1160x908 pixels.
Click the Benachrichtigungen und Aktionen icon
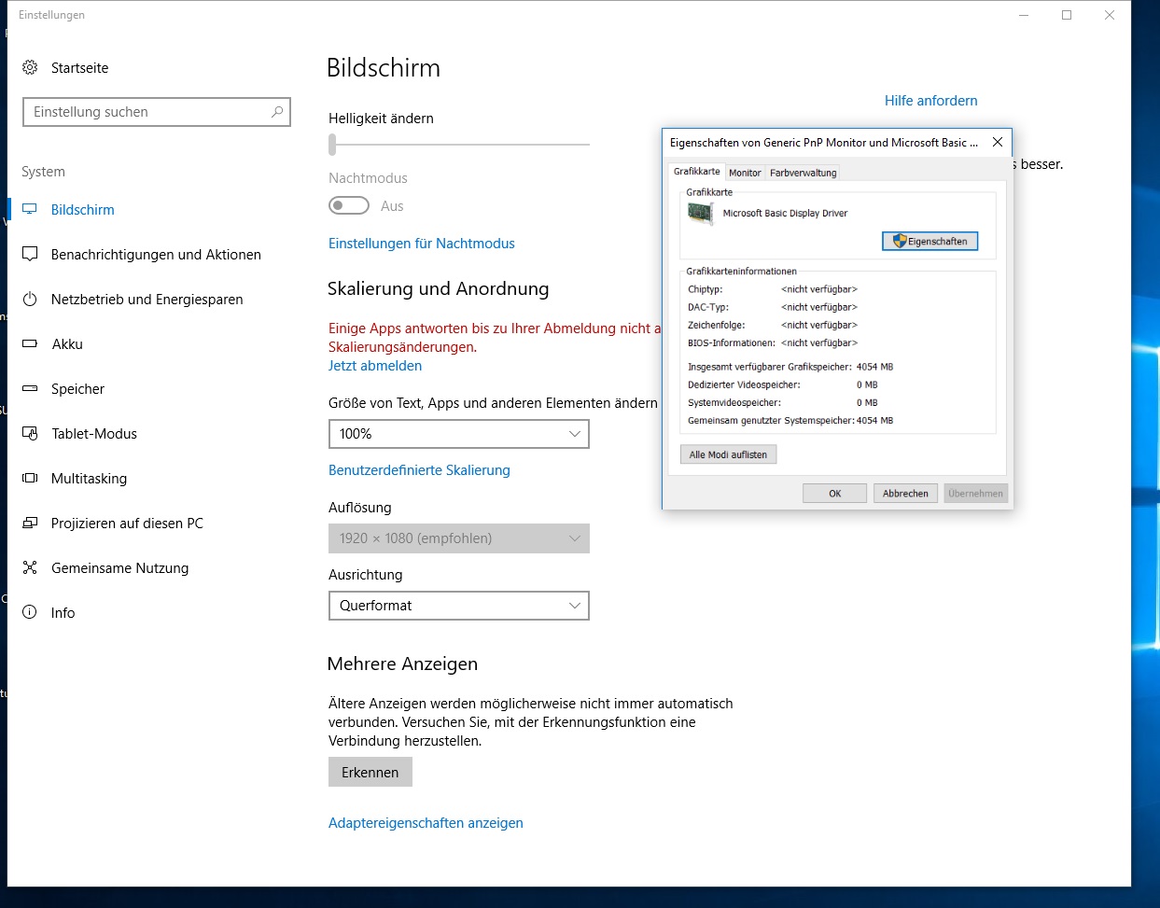(x=30, y=254)
